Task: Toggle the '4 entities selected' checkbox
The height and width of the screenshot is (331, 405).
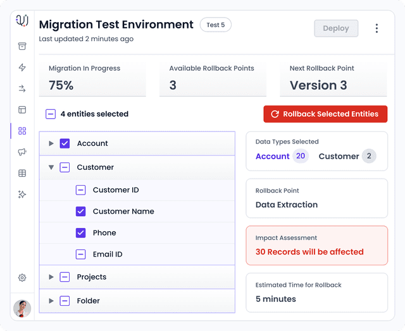Action: pyautogui.click(x=51, y=114)
